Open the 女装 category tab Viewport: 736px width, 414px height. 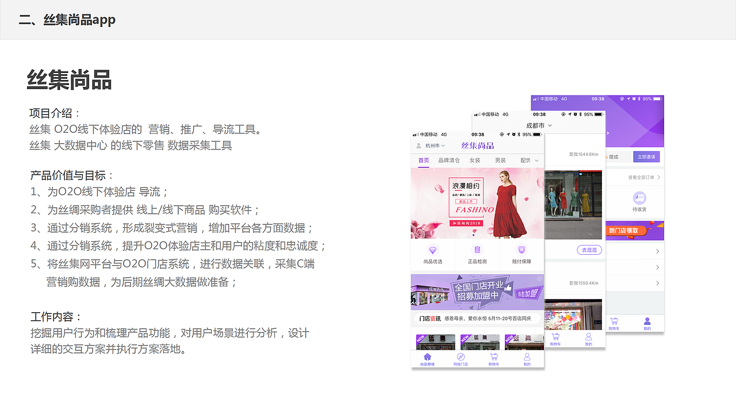[475, 160]
